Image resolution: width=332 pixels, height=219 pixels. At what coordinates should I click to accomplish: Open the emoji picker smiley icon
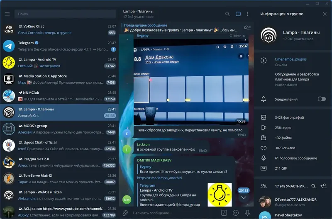pyautogui.click(x=236, y=213)
